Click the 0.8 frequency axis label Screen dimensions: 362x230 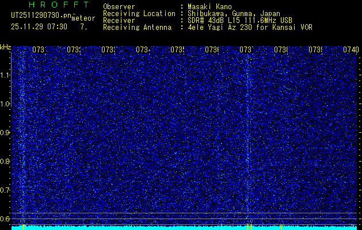pyautogui.click(x=5, y=161)
